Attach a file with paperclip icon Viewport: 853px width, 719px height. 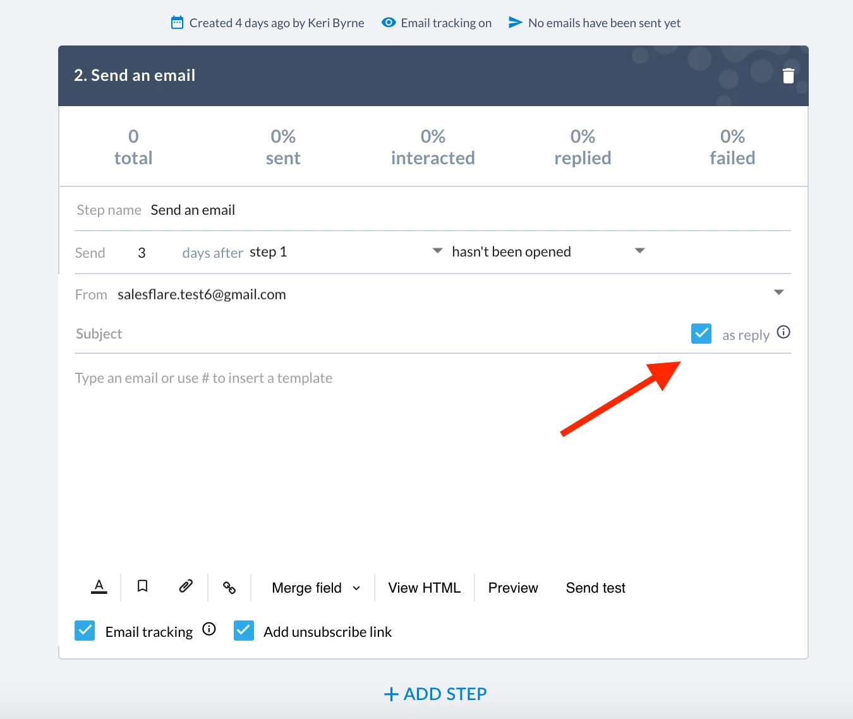tap(186, 586)
